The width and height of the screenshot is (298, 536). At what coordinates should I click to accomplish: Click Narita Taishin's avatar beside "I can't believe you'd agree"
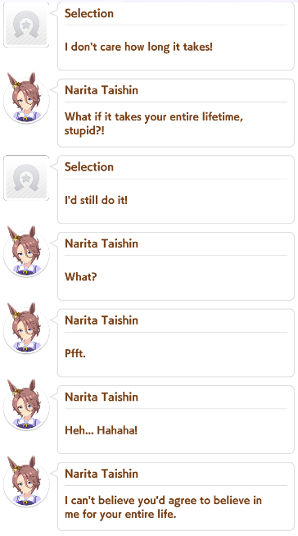pos(26,482)
